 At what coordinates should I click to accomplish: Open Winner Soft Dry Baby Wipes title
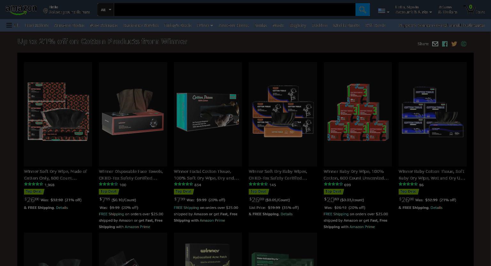point(278,175)
